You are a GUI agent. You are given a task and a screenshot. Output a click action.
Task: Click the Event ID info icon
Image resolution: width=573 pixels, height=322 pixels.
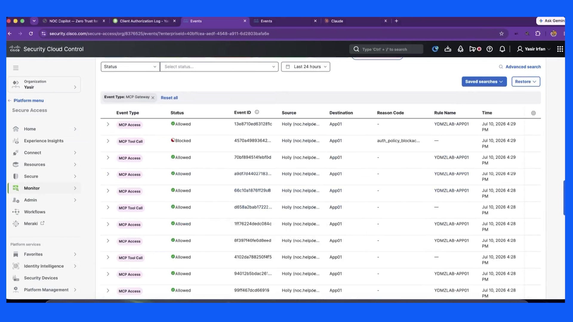257,112
